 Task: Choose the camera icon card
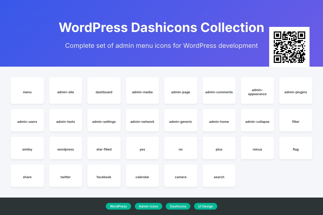pyautogui.click(x=181, y=175)
